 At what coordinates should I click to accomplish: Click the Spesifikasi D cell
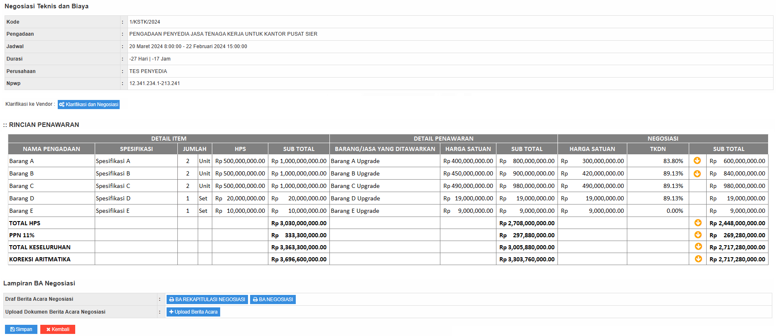113,198
